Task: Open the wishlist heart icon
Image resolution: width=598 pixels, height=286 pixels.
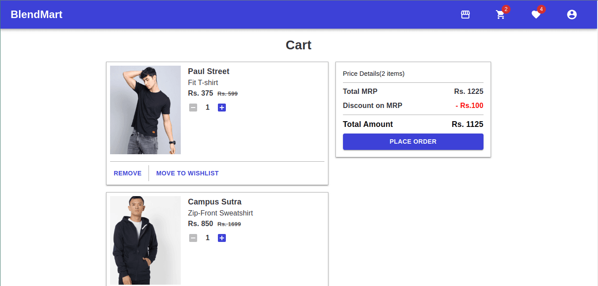Action: pyautogui.click(x=536, y=15)
